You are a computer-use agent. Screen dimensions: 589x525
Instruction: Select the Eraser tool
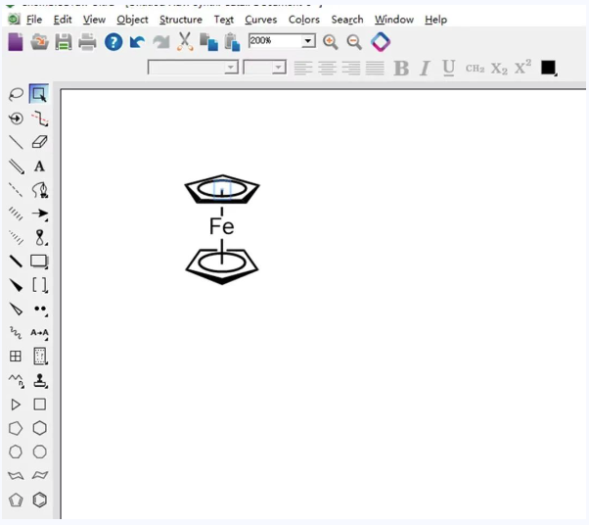tap(39, 142)
